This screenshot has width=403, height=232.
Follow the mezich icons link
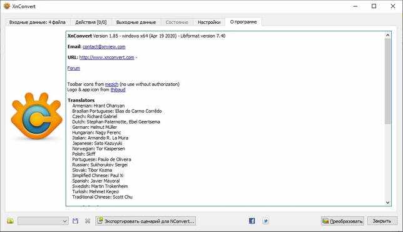[x=111, y=84]
